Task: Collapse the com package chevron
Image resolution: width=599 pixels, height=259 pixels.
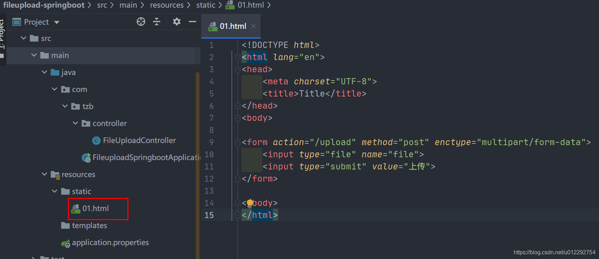Action: click(x=55, y=89)
